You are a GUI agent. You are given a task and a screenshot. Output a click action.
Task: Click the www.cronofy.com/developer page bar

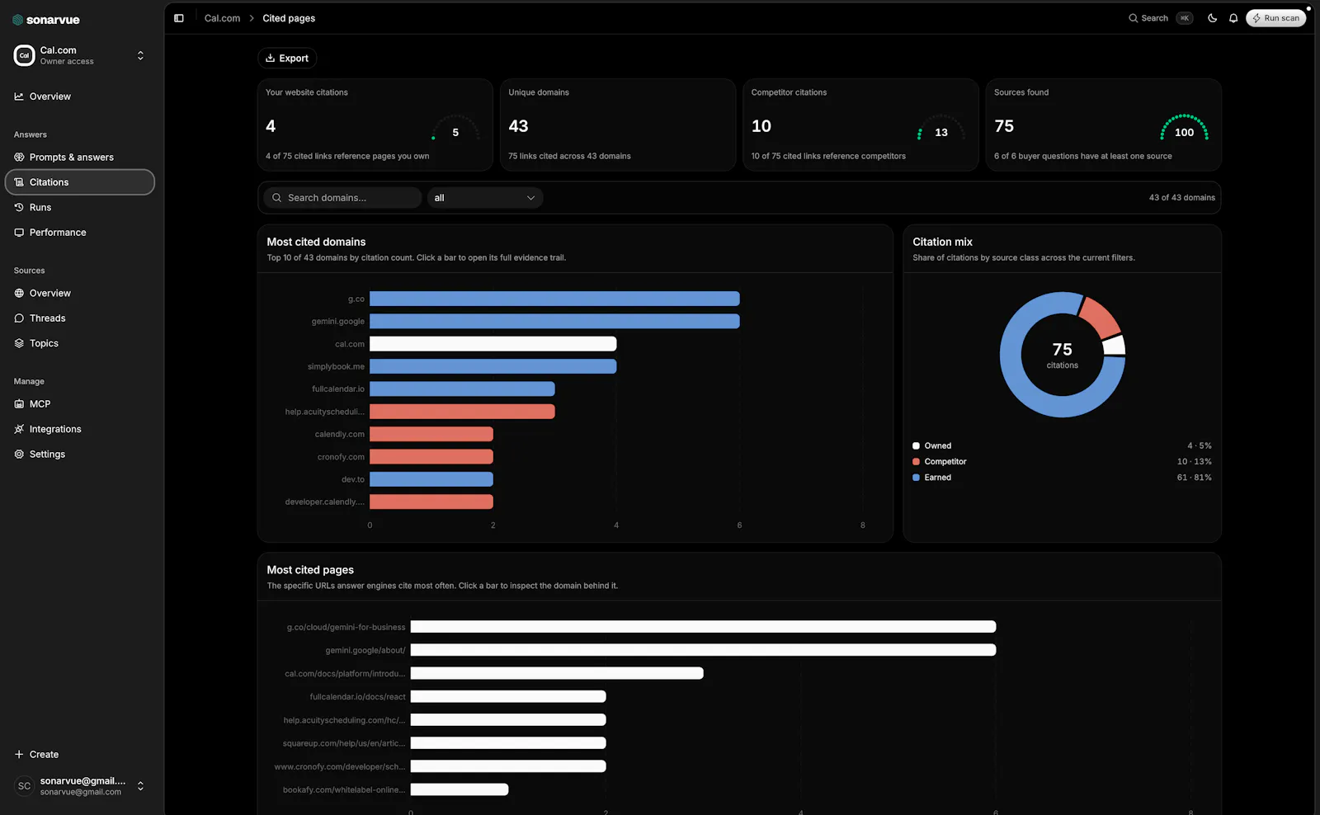pos(508,766)
